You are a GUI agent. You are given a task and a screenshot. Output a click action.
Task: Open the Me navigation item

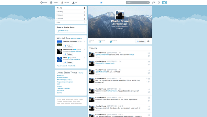pos(75,3)
